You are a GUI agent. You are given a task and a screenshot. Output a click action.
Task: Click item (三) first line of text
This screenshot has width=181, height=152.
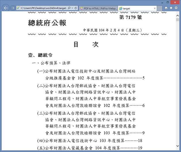coord(86,113)
